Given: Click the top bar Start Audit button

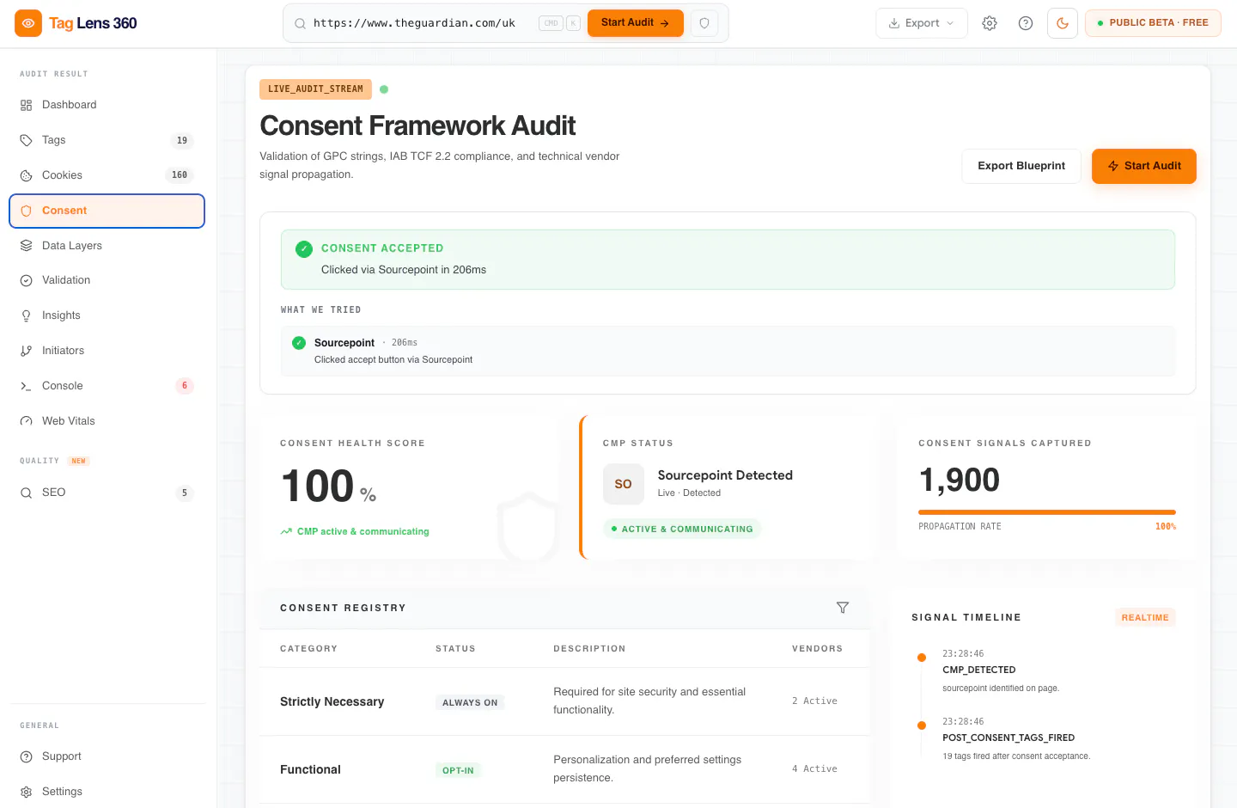Looking at the screenshot, I should (x=636, y=23).
